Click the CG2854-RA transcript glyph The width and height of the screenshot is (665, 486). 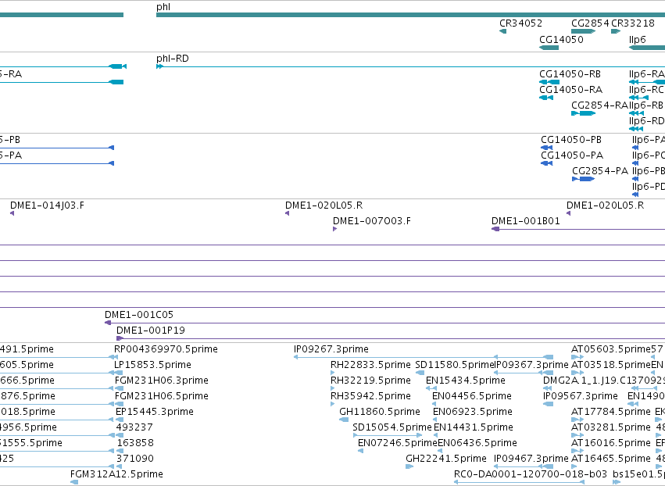coord(583,113)
